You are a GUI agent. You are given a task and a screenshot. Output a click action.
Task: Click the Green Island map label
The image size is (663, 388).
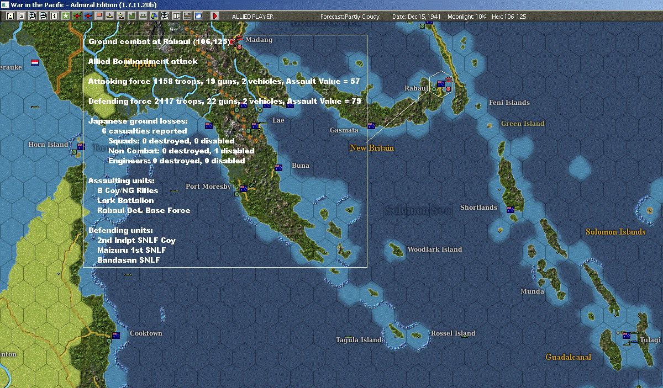[523, 124]
